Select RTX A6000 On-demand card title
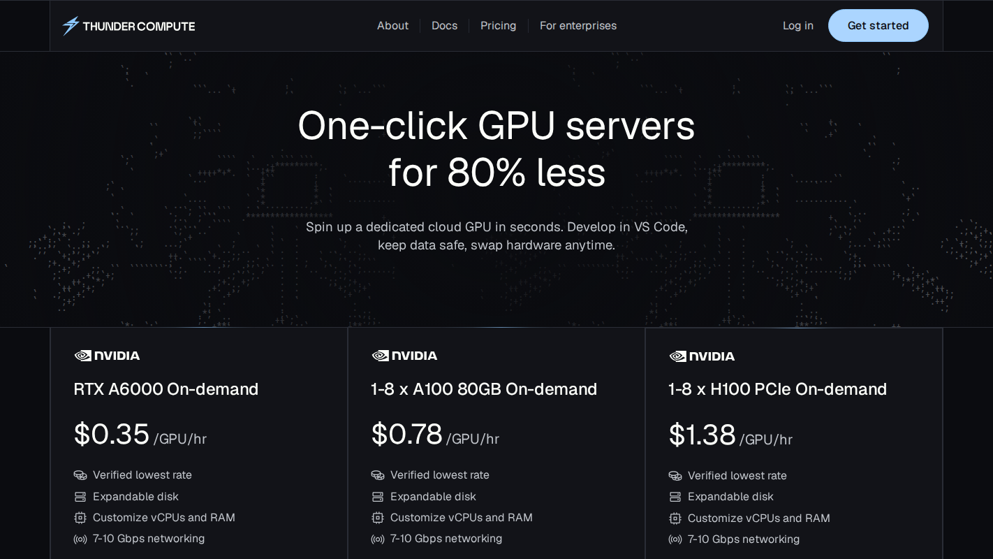The width and height of the screenshot is (993, 559). (x=166, y=389)
